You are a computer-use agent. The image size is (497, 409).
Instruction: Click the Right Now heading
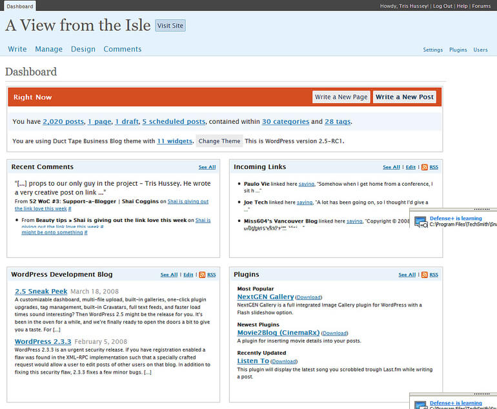[32, 97]
